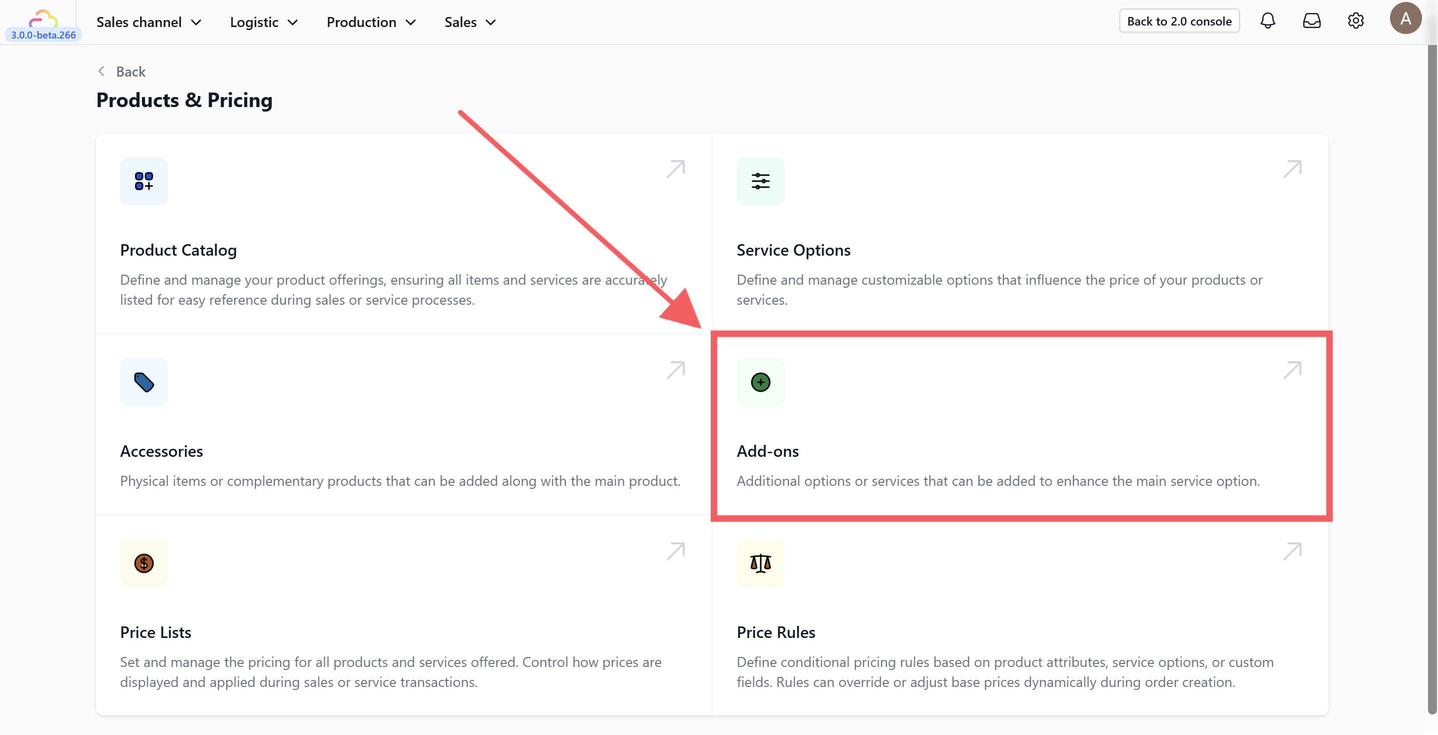Click the cloud logo at top-left

pos(43,19)
